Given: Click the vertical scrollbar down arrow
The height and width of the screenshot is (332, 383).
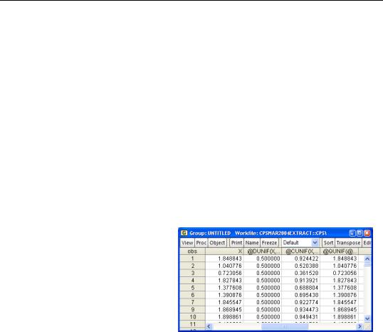Looking at the screenshot, I should 367,318.
